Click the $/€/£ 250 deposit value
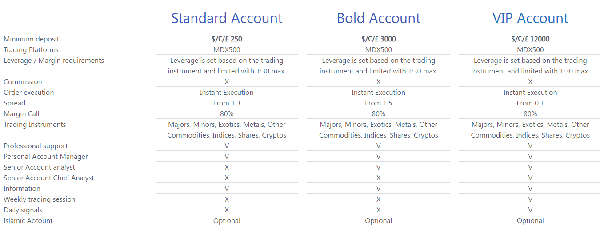The width and height of the screenshot is (600, 231). tap(227, 39)
